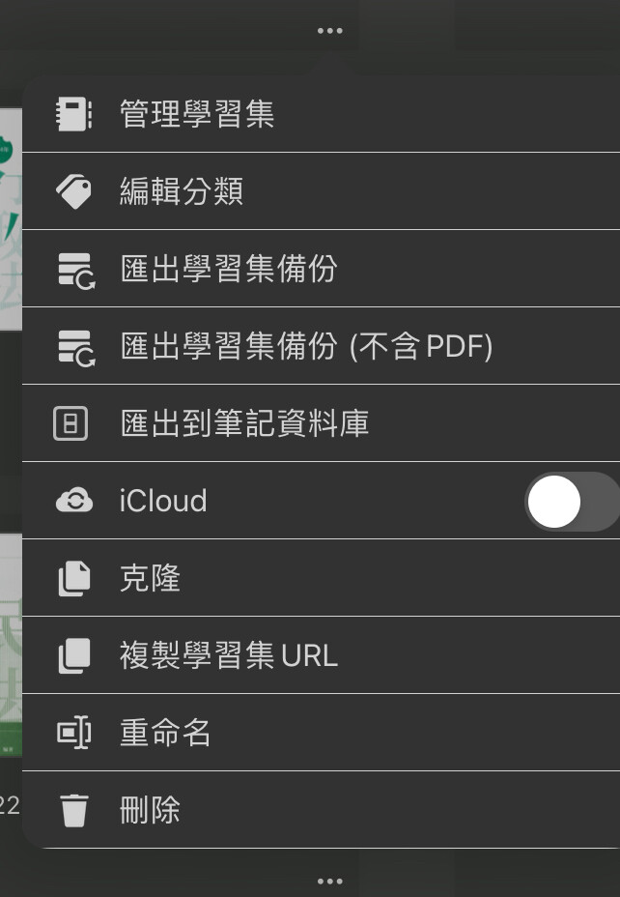Click the backup icon for 匯出學習集備份
The width and height of the screenshot is (620, 897).
(x=73, y=269)
